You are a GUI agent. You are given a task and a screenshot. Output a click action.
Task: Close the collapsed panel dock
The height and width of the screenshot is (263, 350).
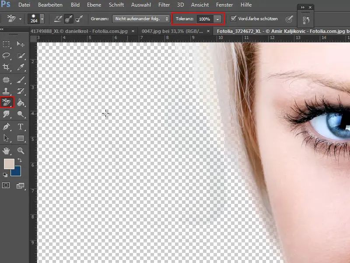pyautogui.click(x=310, y=7)
